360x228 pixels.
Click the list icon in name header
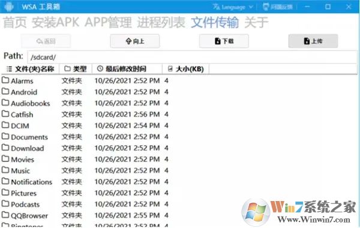click(x=9, y=68)
